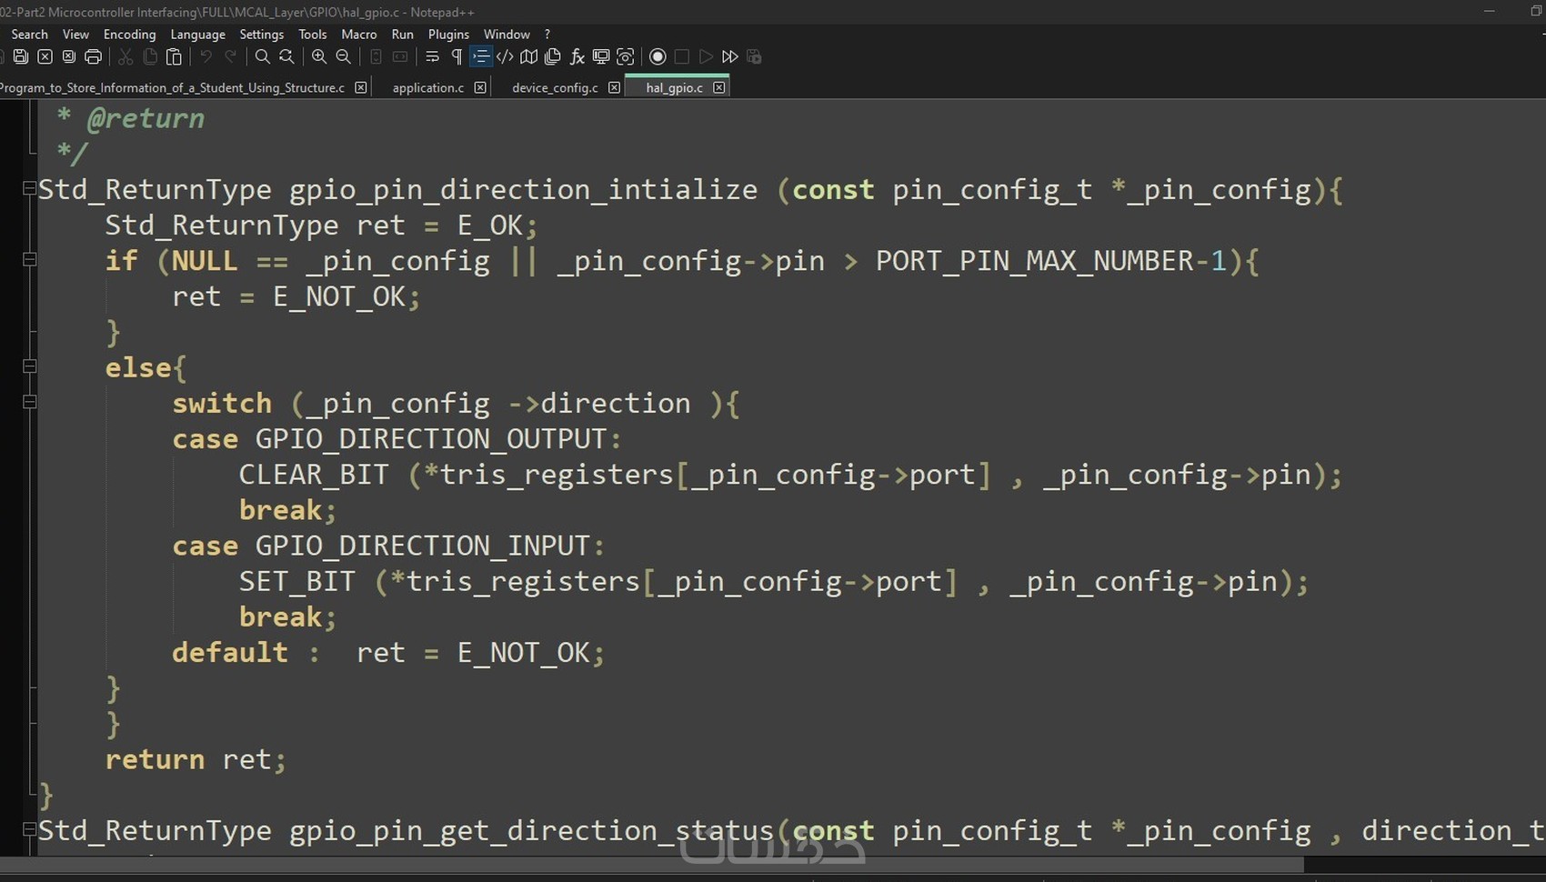Close the application.c tab
Image resolution: width=1546 pixels, height=882 pixels.
pyautogui.click(x=480, y=87)
